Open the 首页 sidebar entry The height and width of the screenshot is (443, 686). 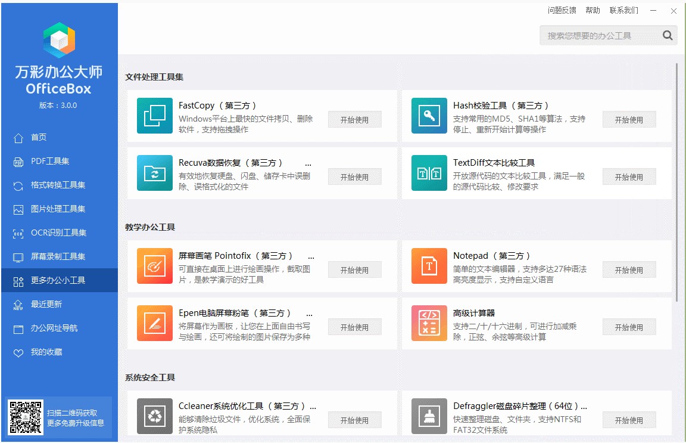point(34,137)
